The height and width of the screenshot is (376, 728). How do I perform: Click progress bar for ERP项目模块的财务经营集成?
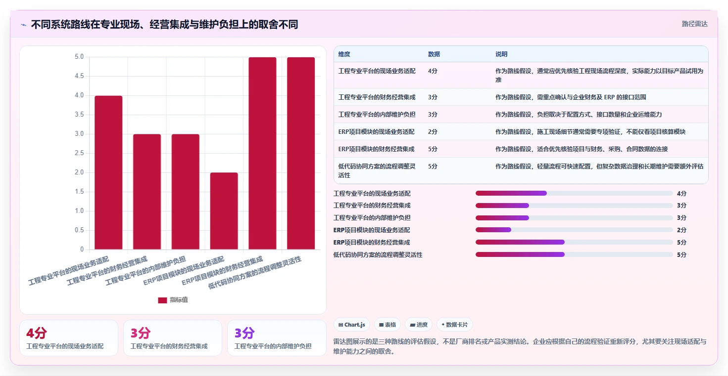[574, 242]
